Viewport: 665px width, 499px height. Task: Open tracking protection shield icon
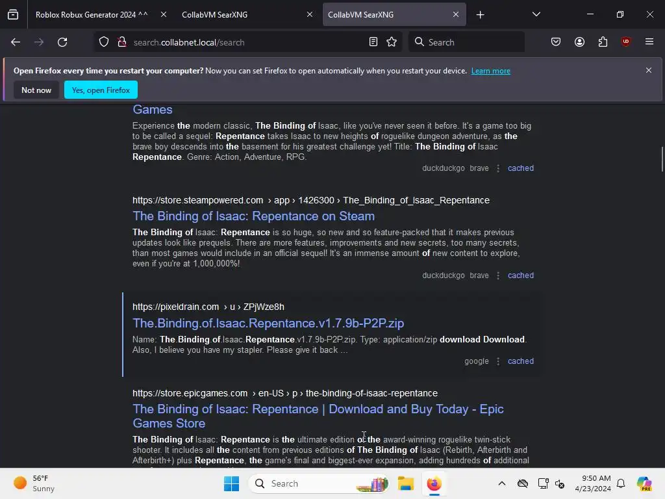(x=104, y=42)
